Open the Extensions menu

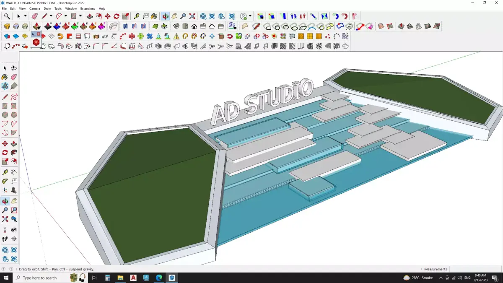(88, 8)
